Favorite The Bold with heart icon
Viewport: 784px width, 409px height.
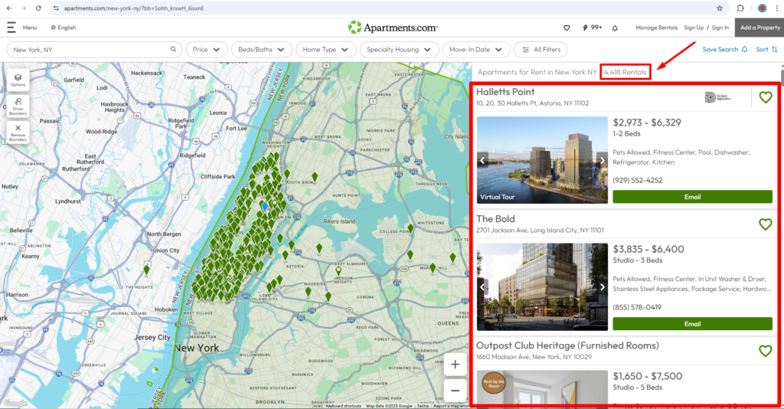coord(766,224)
